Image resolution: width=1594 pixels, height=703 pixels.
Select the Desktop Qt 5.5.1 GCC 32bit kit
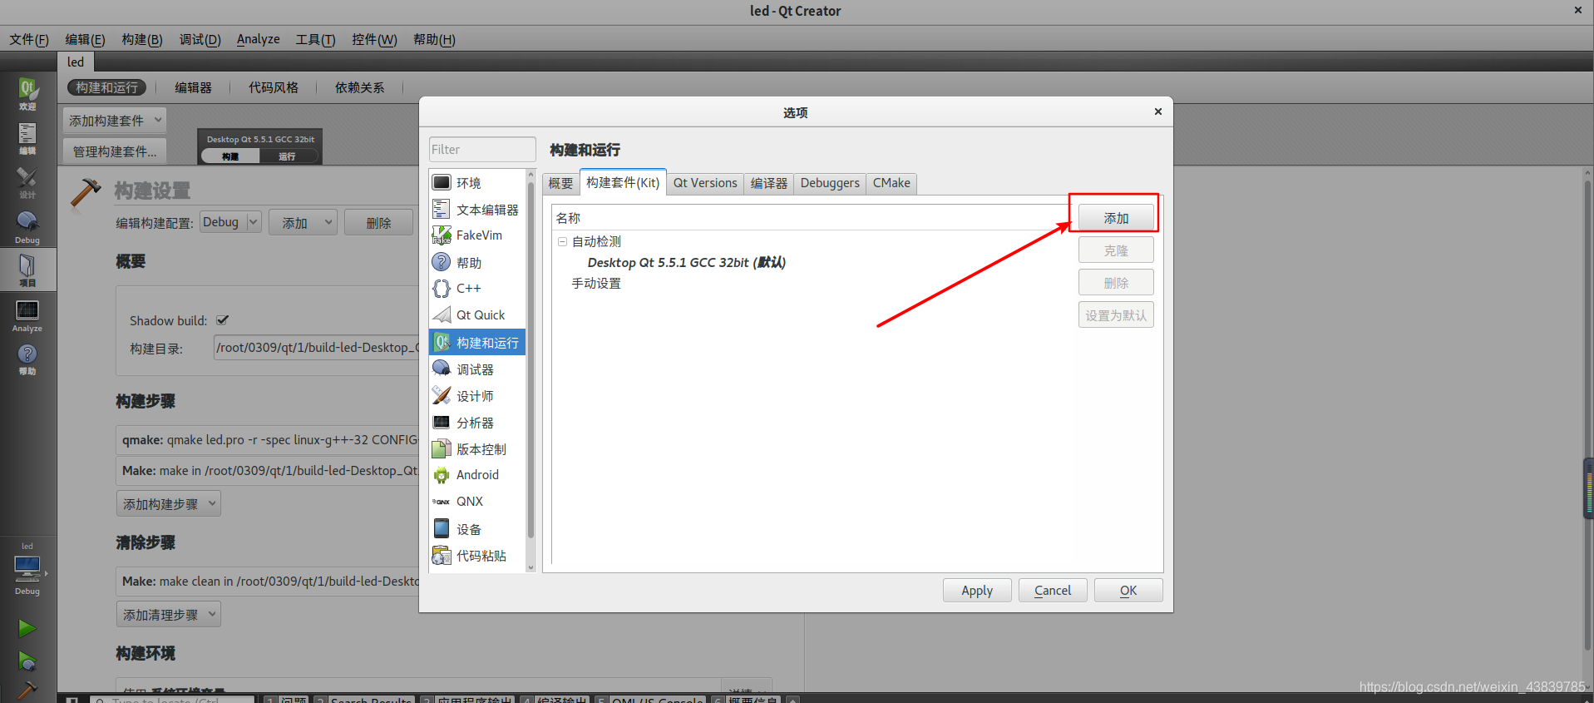pyautogui.click(x=686, y=262)
